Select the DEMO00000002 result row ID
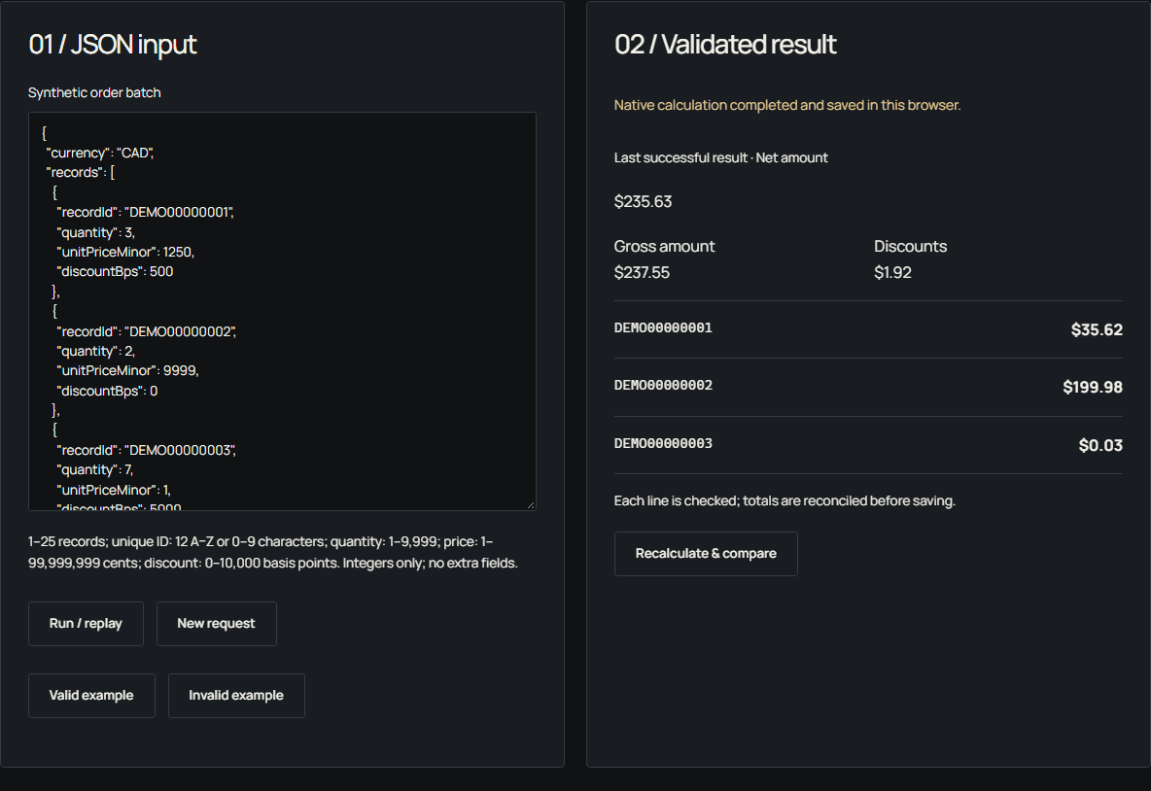This screenshot has height=791, width=1151. (664, 385)
